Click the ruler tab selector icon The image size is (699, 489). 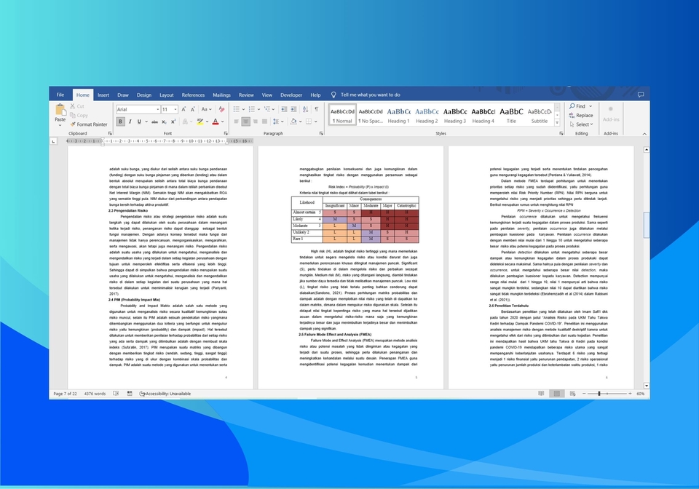click(x=53, y=141)
